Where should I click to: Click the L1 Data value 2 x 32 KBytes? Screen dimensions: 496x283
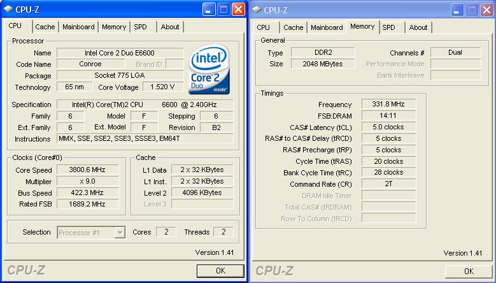pos(202,170)
